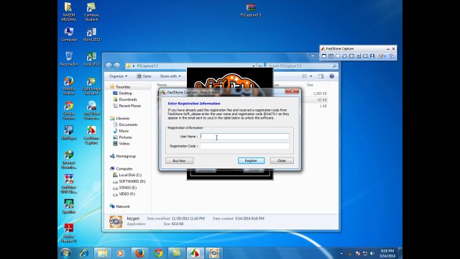Viewport: 460px width, 259px height.
Task: Open FastStone Capture settings icon
Action: click(391, 56)
